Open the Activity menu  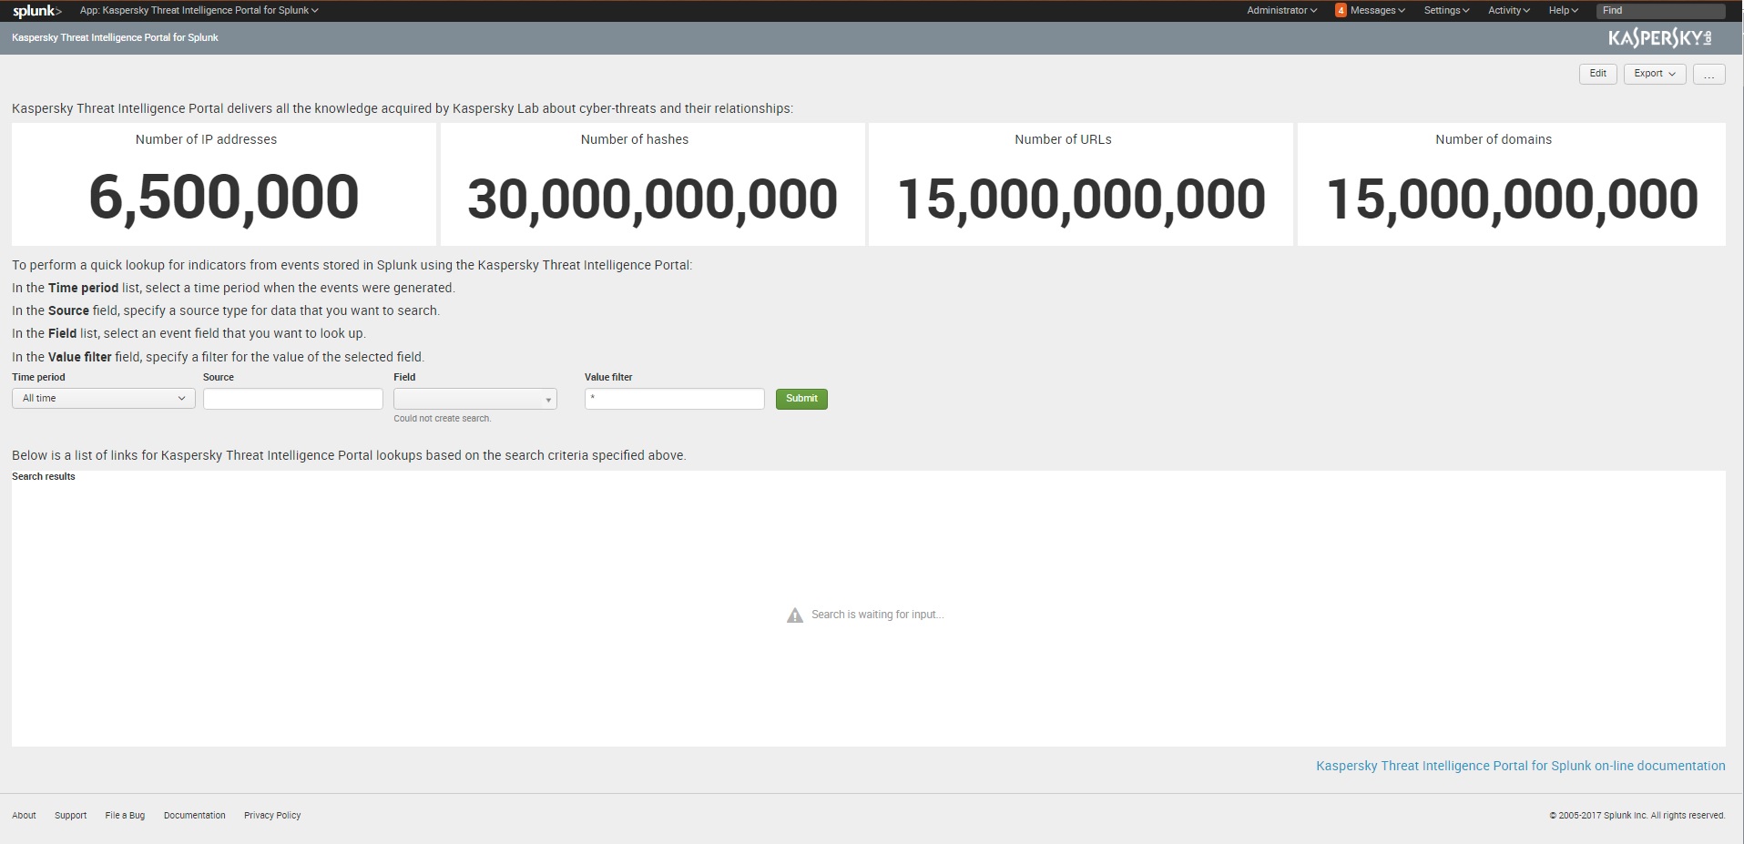1508,10
